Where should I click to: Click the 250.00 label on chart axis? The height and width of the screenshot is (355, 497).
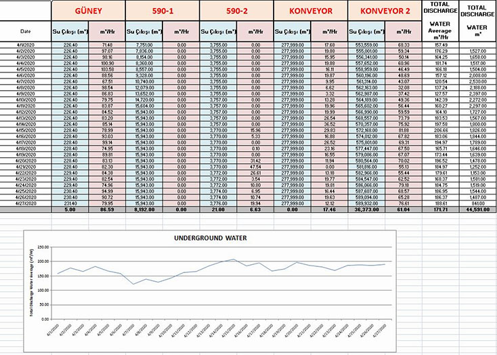(43, 247)
